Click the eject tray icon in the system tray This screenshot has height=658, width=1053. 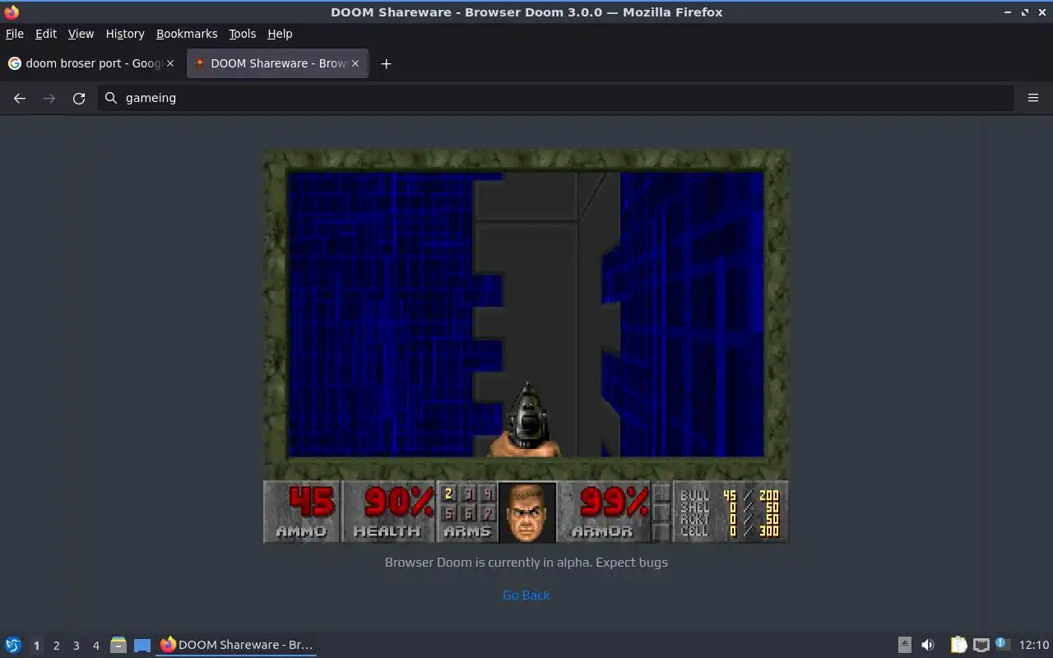(904, 645)
